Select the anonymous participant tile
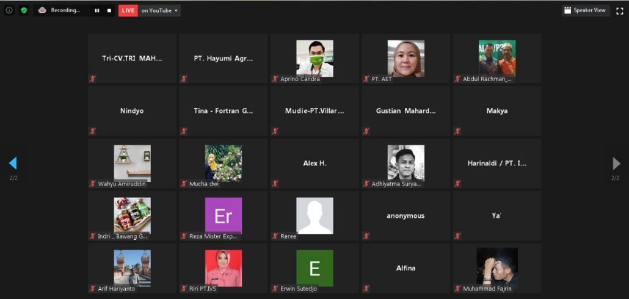 pyautogui.click(x=405, y=216)
